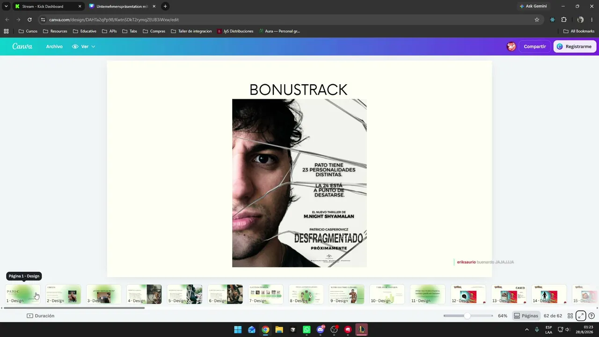Open the Compras bookmark folder
599x337 pixels.
tap(154, 31)
